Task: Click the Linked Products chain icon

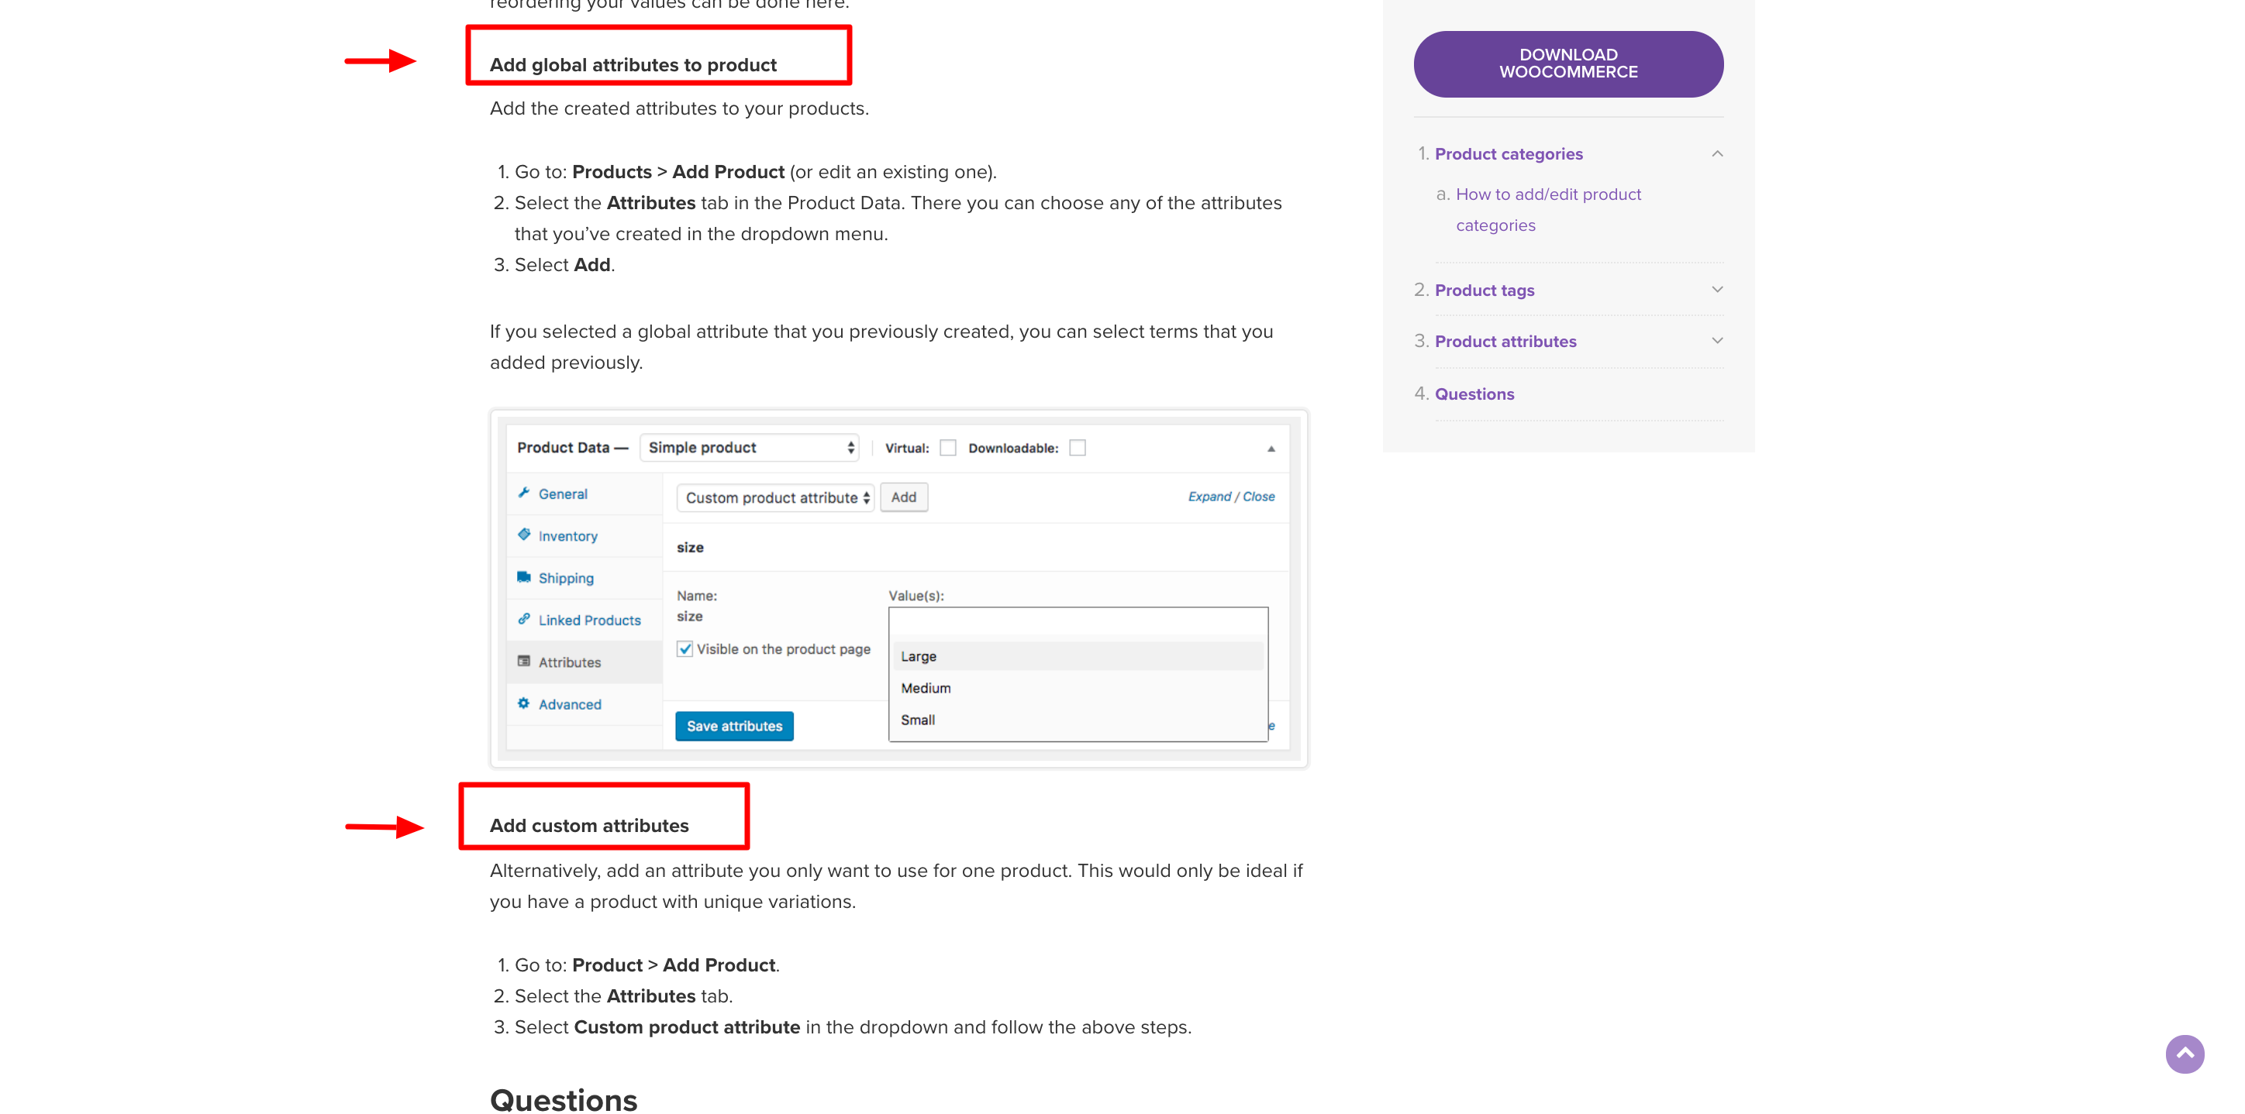Action: (x=524, y=619)
